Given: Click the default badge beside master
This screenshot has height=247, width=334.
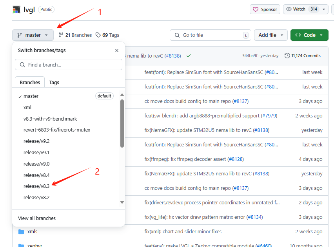Looking at the screenshot, I should (104, 96).
